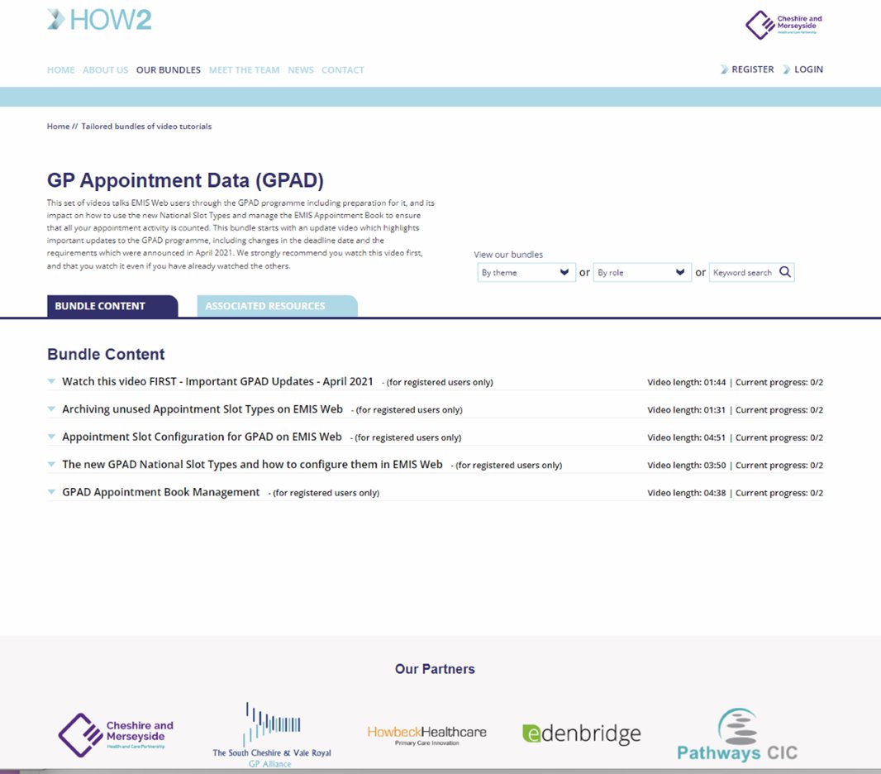The image size is (881, 774).
Task: Open Watch this video FIRST title
Action: point(217,382)
